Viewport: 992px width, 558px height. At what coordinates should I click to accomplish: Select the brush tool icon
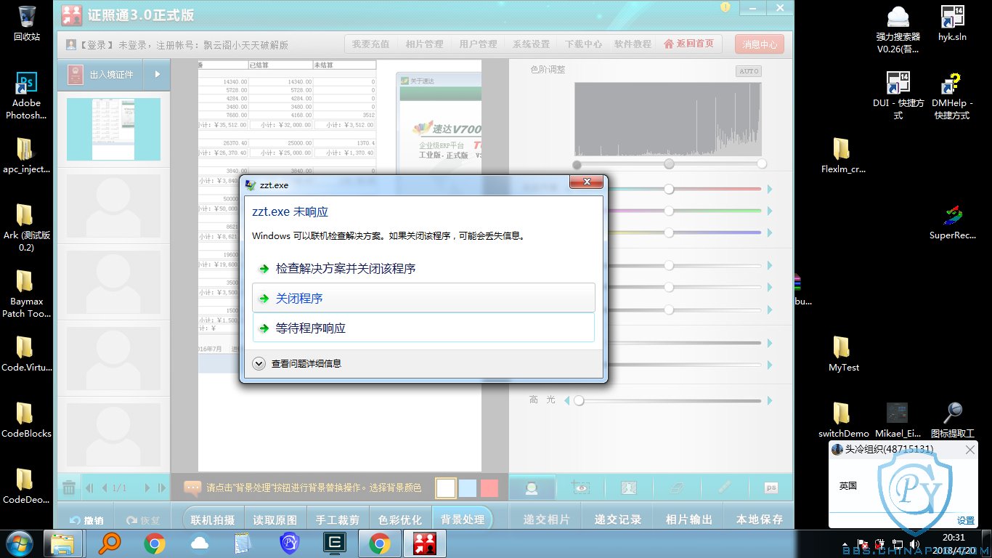723,488
